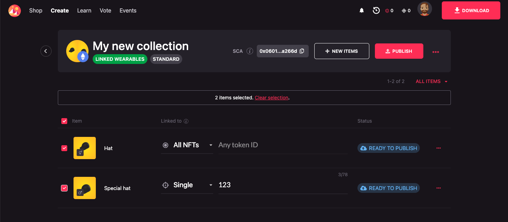The image size is (508, 222).
Task: Copy the SCA contract address
Action: tap(302, 51)
